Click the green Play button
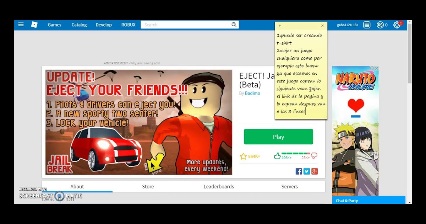This screenshot has width=426, height=224. pos(278,137)
